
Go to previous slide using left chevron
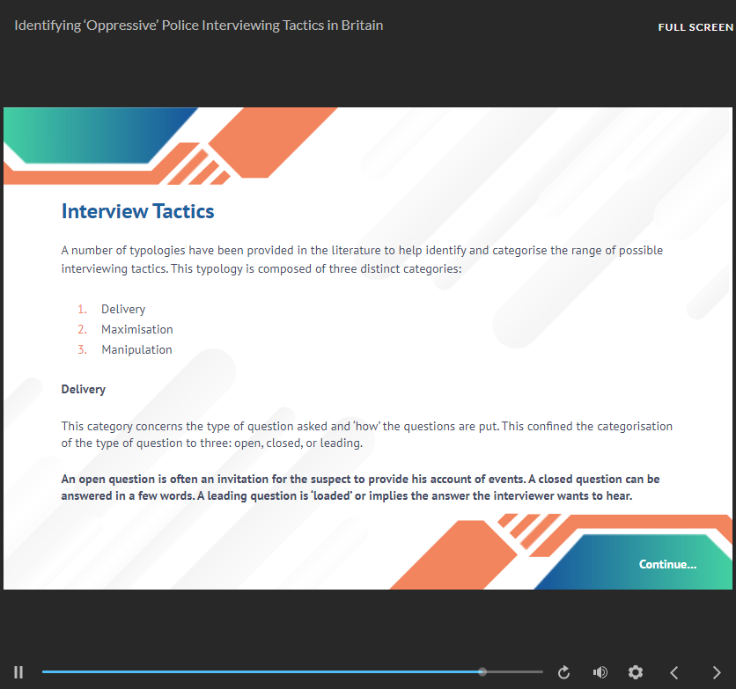(x=674, y=672)
